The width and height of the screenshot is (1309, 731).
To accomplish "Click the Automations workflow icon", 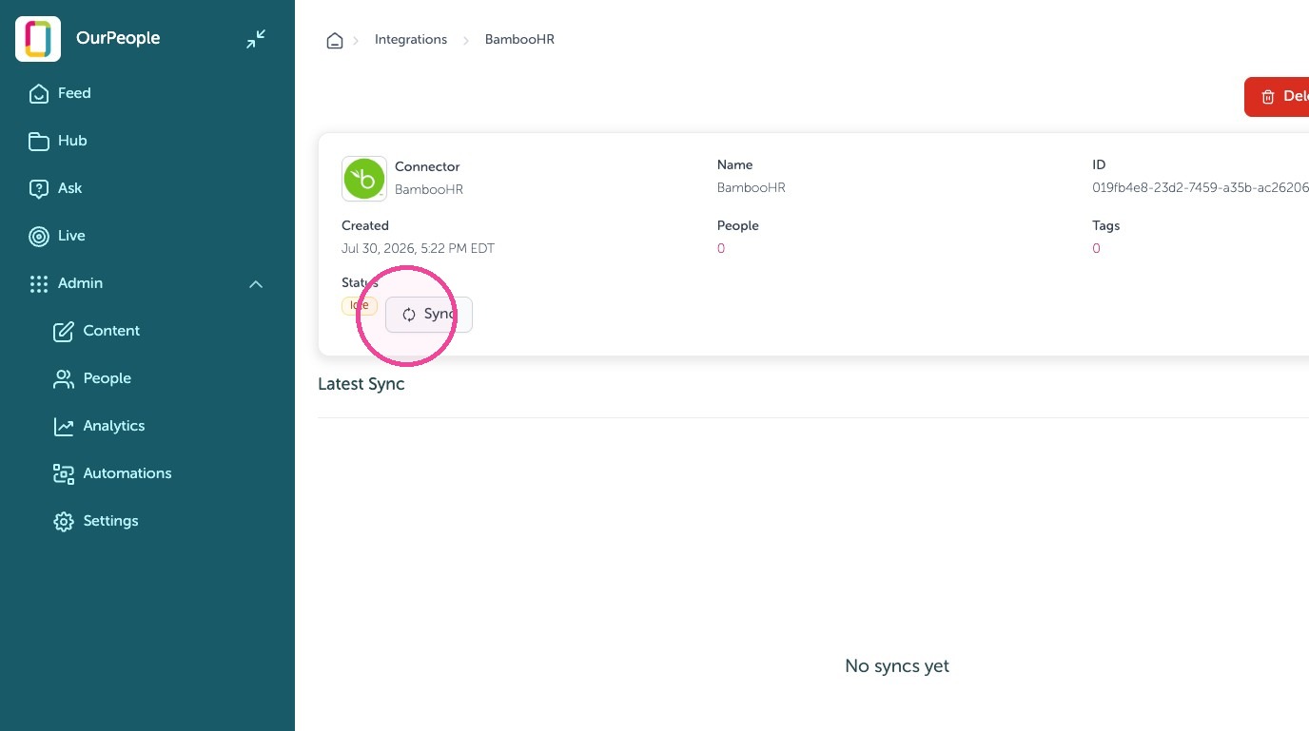I will 64,474.
